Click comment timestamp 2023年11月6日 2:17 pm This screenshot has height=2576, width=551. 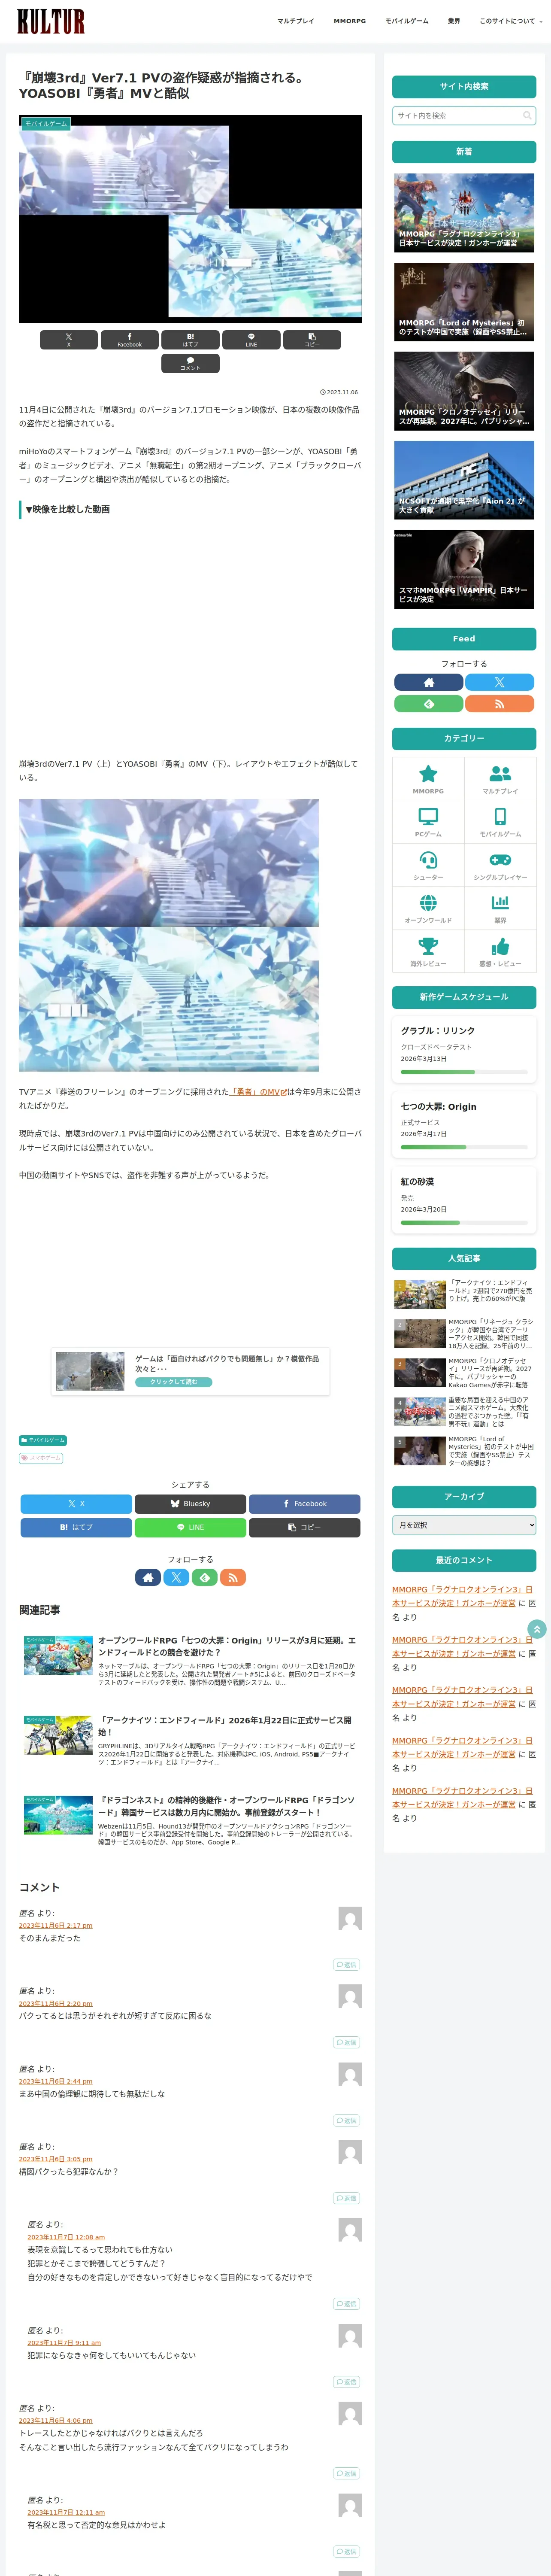point(56,1925)
